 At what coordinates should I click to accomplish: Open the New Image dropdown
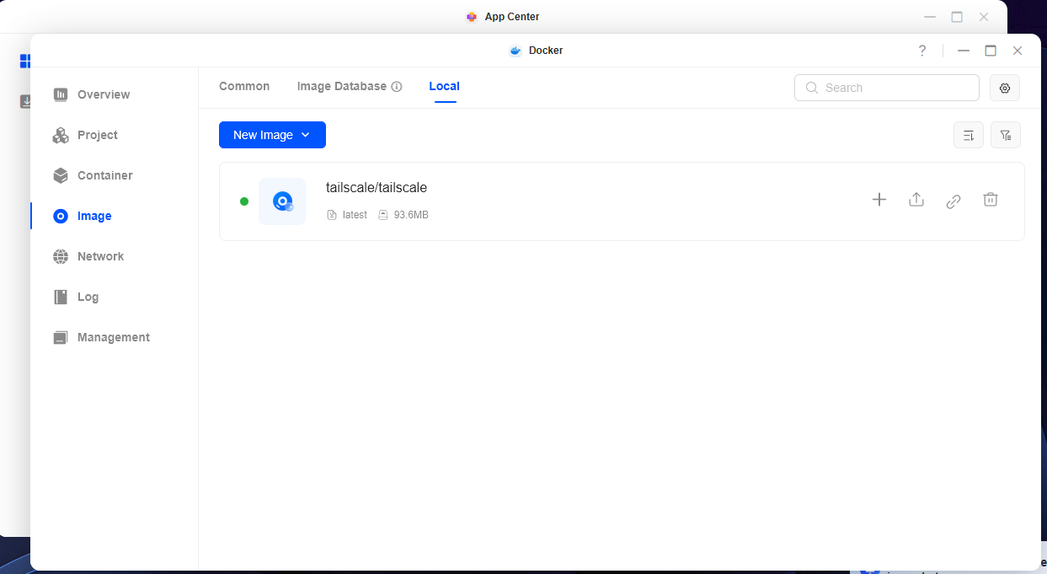click(272, 135)
